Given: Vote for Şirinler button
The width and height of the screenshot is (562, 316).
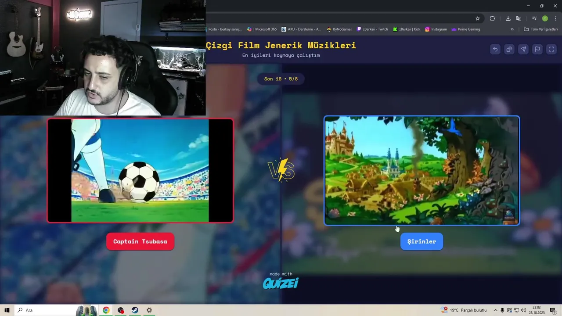Looking at the screenshot, I should click(x=421, y=241).
